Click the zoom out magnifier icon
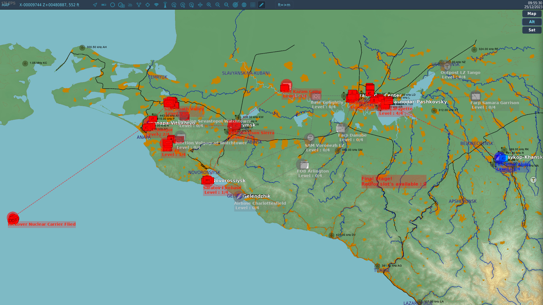 (218, 5)
